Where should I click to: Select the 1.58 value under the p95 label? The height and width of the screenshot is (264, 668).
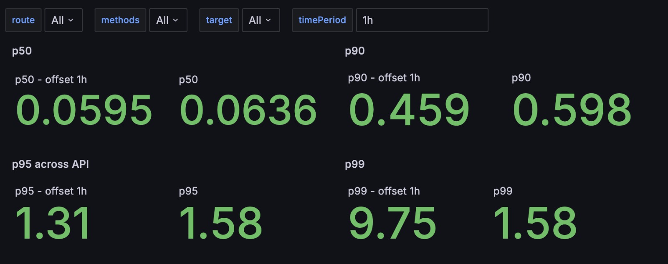[x=220, y=224]
